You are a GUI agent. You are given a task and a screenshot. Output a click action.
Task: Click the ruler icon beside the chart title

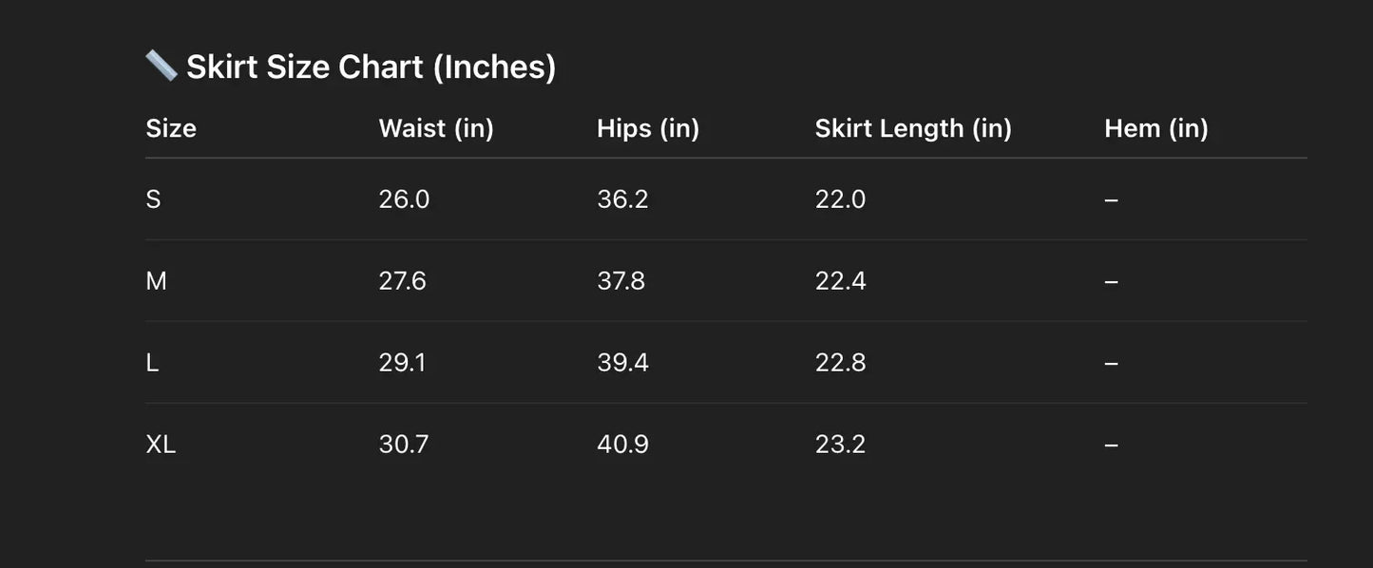(x=161, y=66)
